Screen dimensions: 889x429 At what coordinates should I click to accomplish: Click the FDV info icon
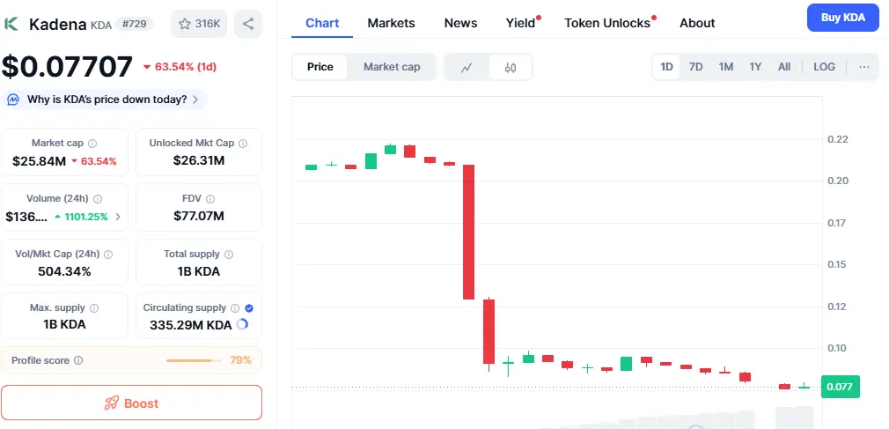point(210,198)
